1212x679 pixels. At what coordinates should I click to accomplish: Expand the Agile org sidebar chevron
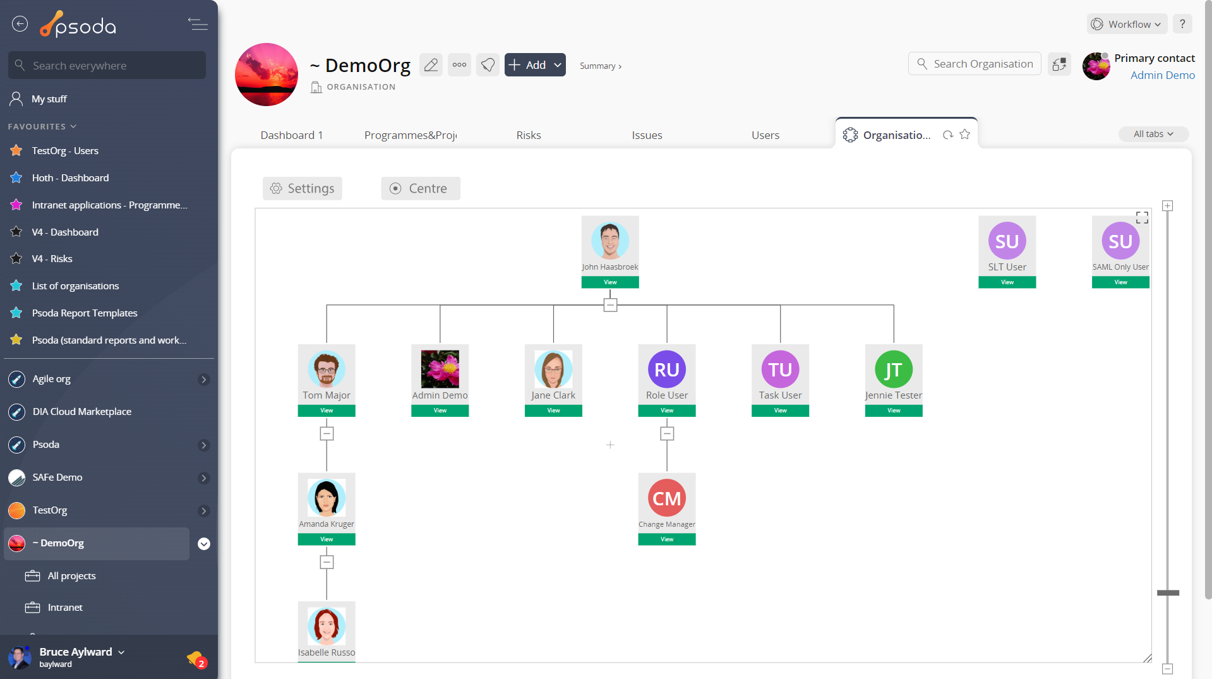(x=203, y=380)
